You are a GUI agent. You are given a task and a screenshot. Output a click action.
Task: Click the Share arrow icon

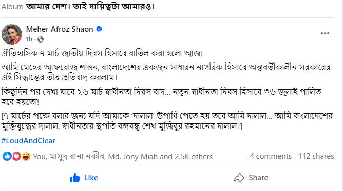[239, 178]
